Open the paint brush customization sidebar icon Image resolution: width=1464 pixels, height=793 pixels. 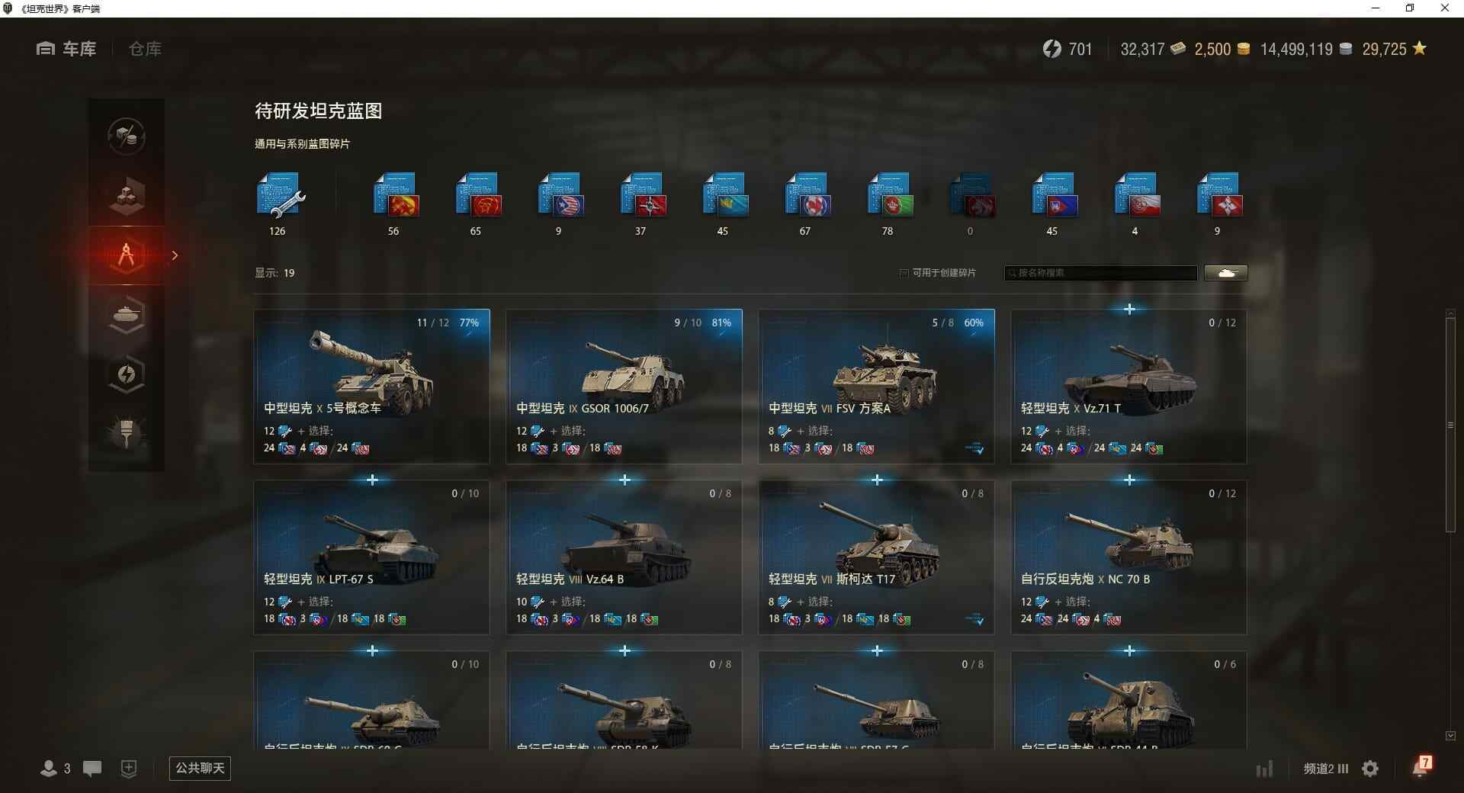[127, 433]
